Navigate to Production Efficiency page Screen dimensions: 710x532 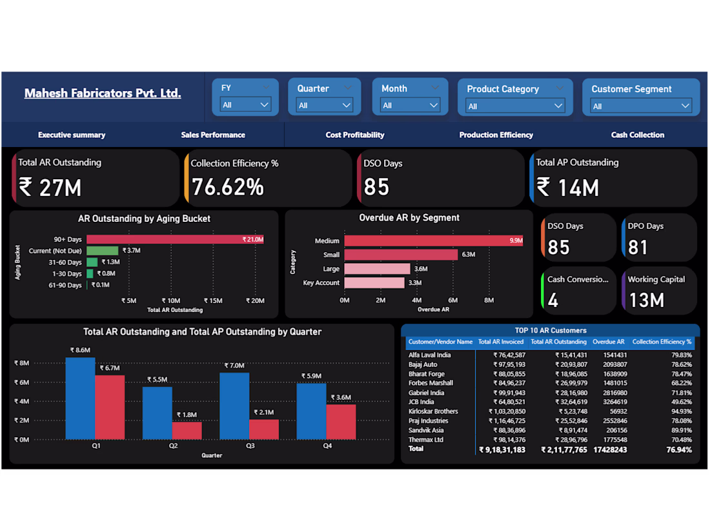[x=496, y=135]
